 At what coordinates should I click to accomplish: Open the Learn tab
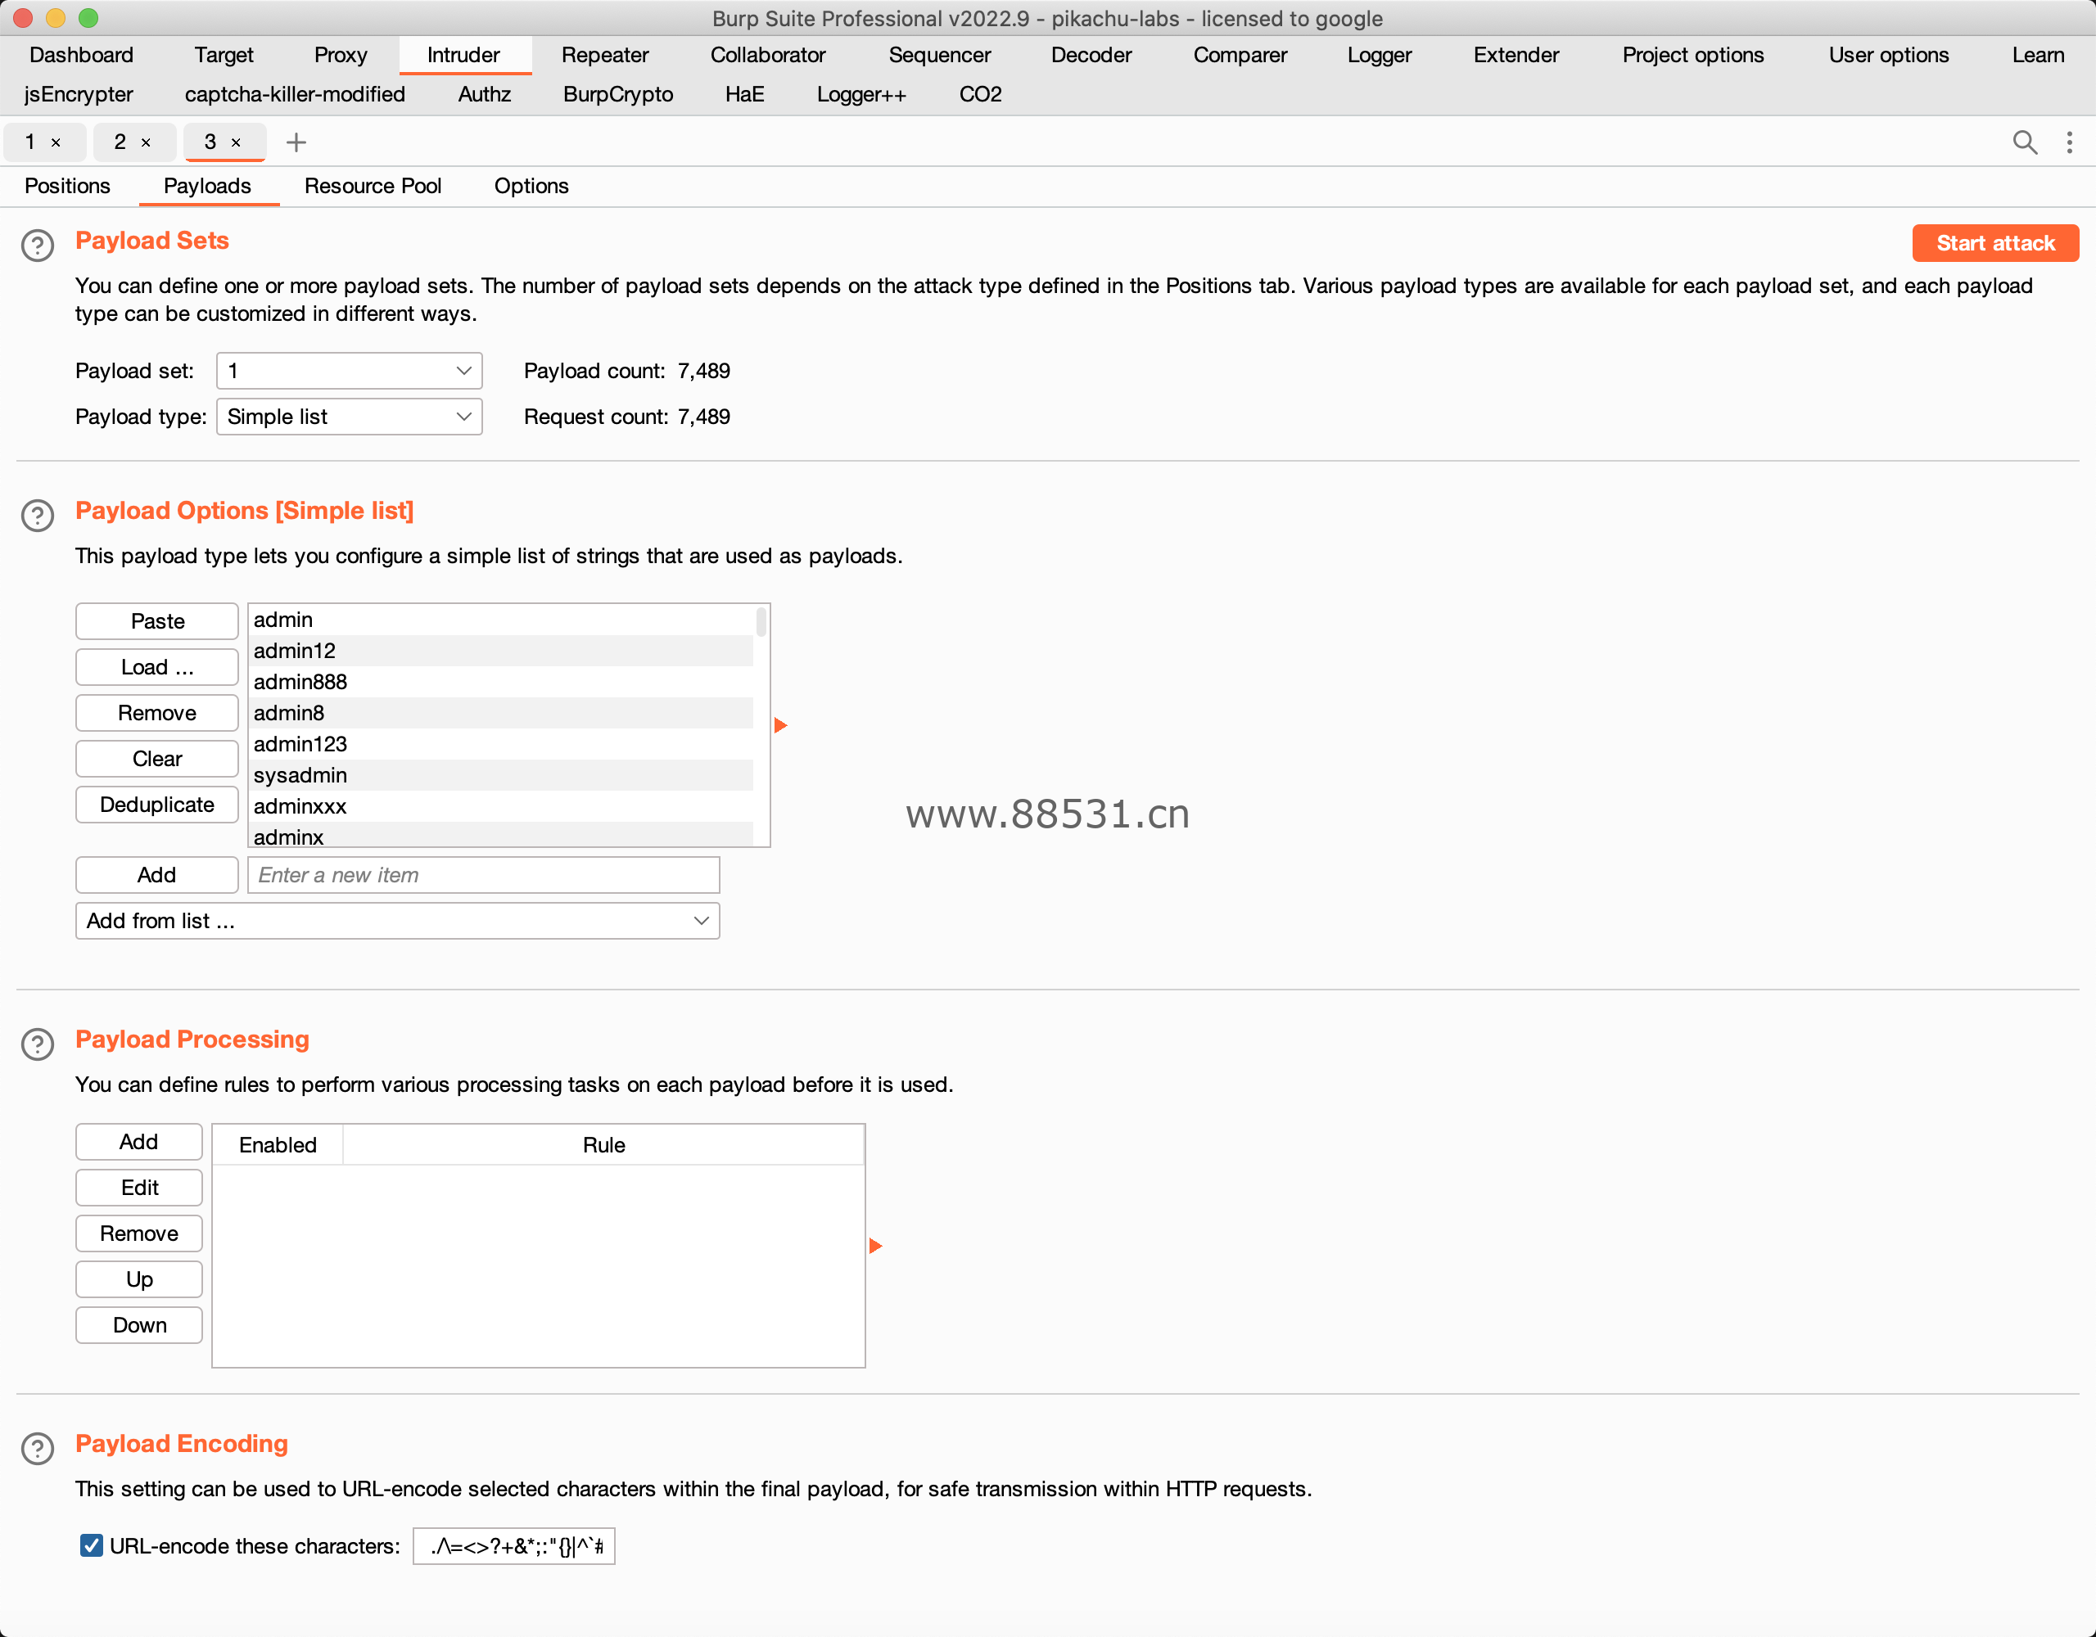[2039, 55]
